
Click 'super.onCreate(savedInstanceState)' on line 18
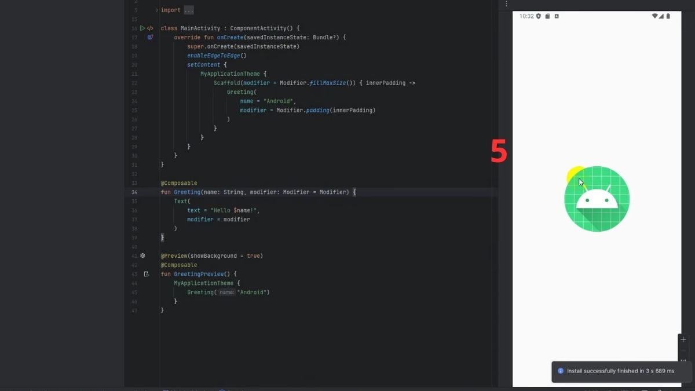[243, 46]
